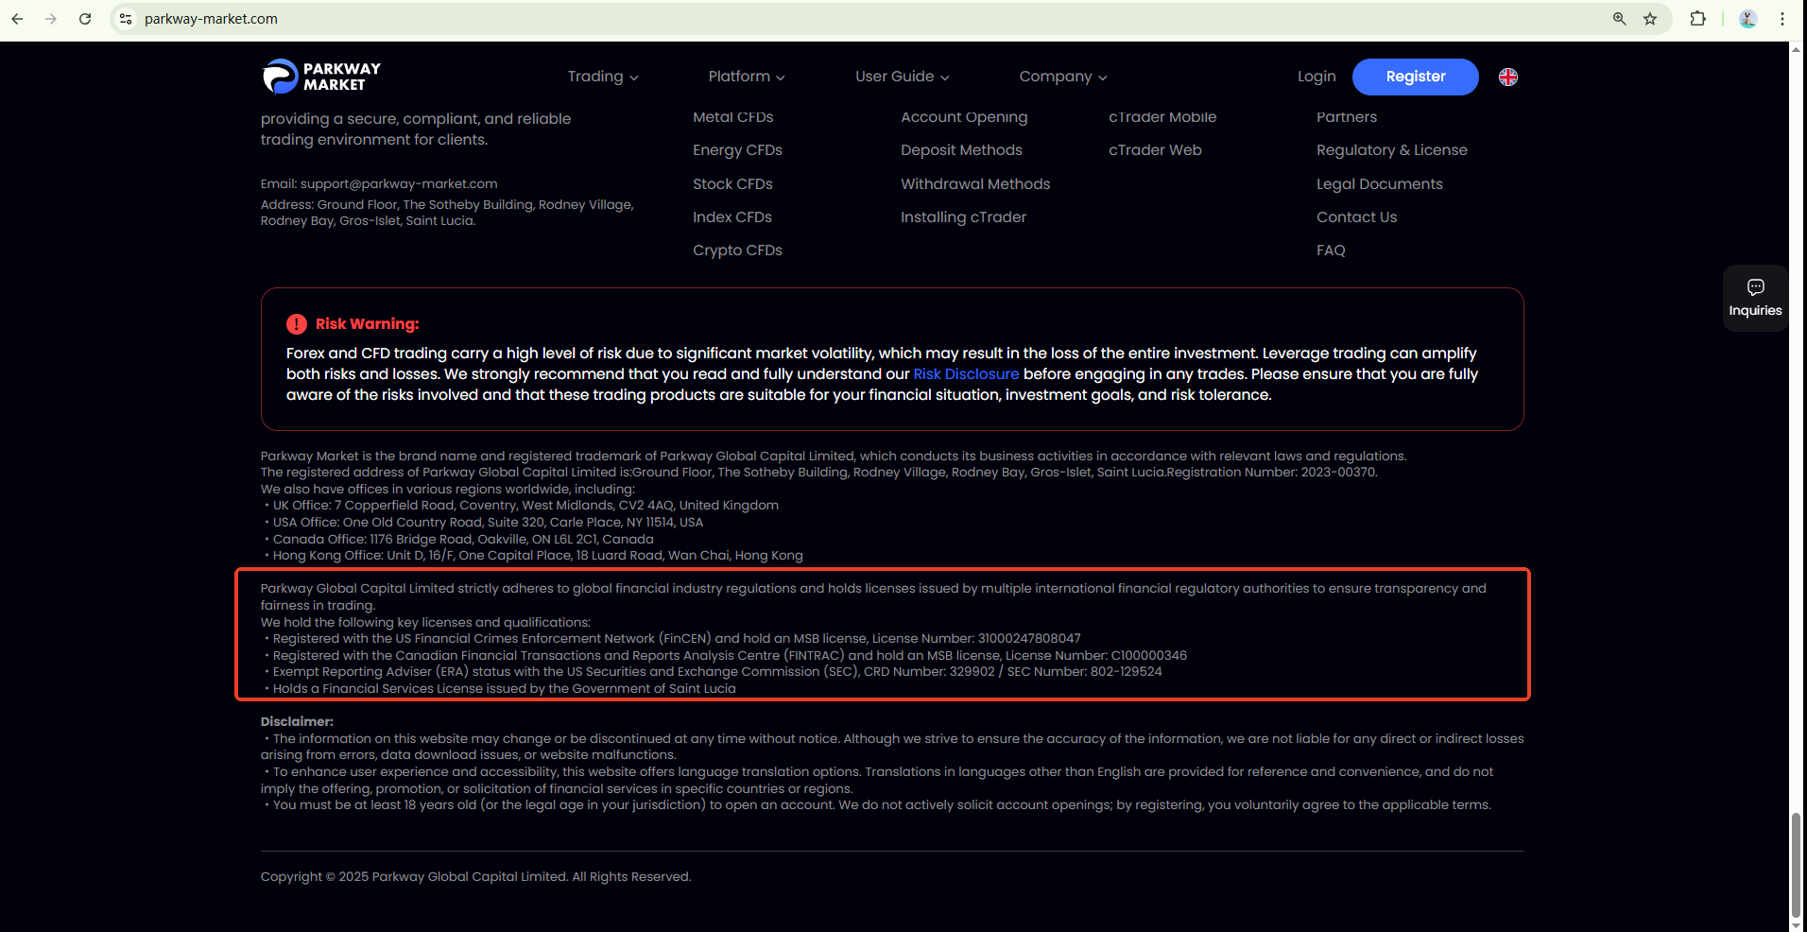Viewport: 1807px width, 932px height.
Task: Open the Regulatory & License link
Action: pos(1392,150)
